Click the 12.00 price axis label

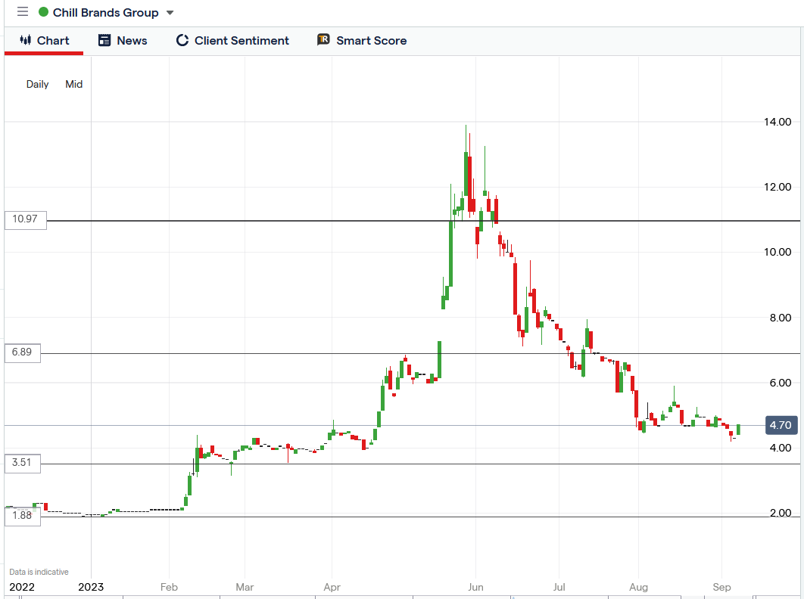pyautogui.click(x=778, y=187)
